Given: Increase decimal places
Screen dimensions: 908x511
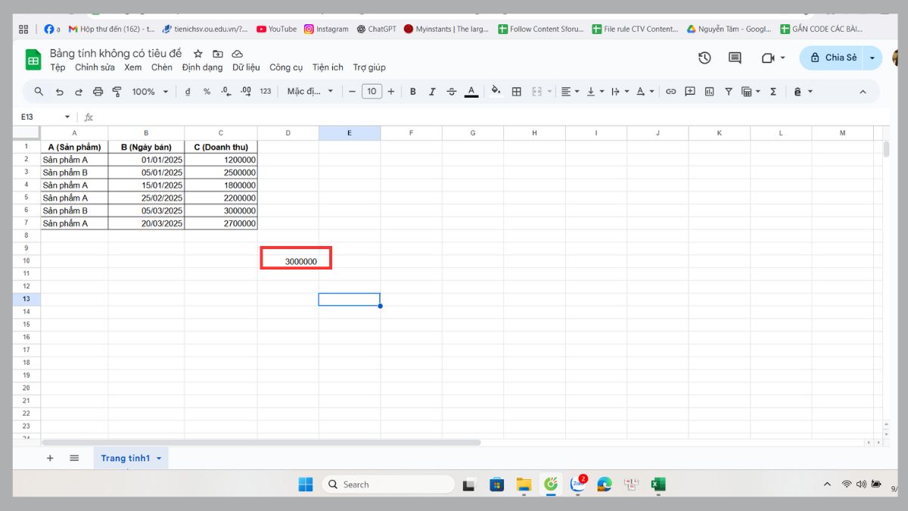Looking at the screenshot, I should (x=245, y=92).
